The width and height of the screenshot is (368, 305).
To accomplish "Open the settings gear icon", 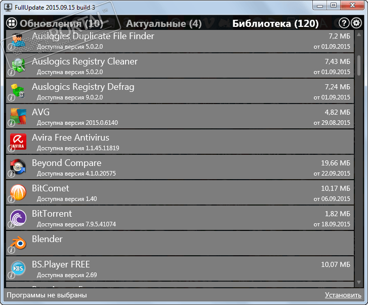I will (x=356, y=23).
